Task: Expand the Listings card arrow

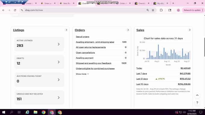Action: pyautogui.click(x=66, y=30)
